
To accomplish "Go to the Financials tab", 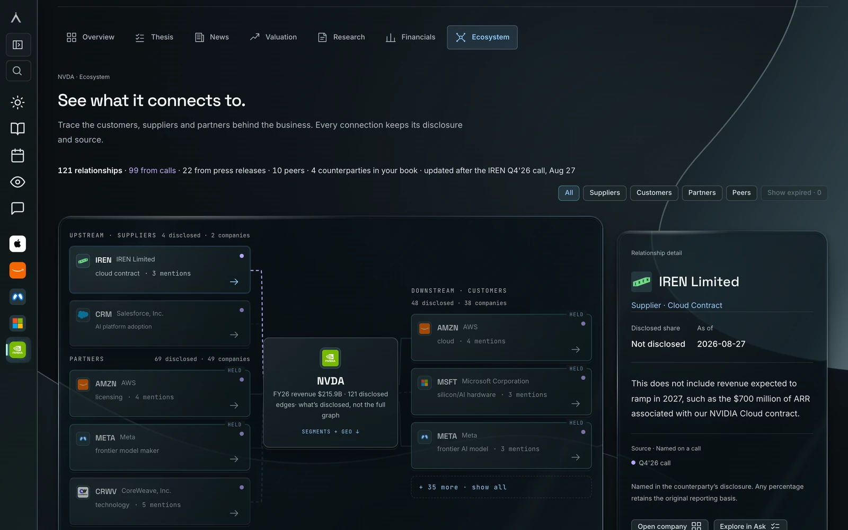I will click(411, 37).
